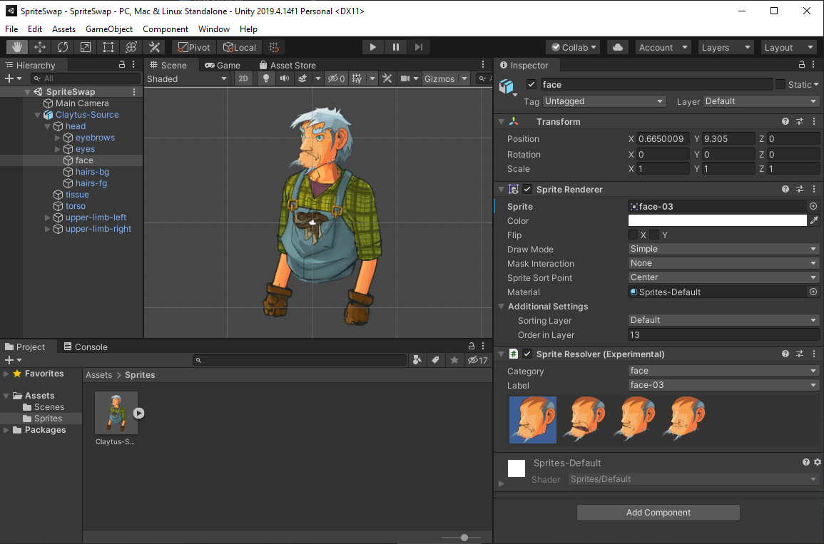Image resolution: width=824 pixels, height=544 pixels.
Task: Select the second face sprite in Sprite Resolver
Action: click(583, 420)
